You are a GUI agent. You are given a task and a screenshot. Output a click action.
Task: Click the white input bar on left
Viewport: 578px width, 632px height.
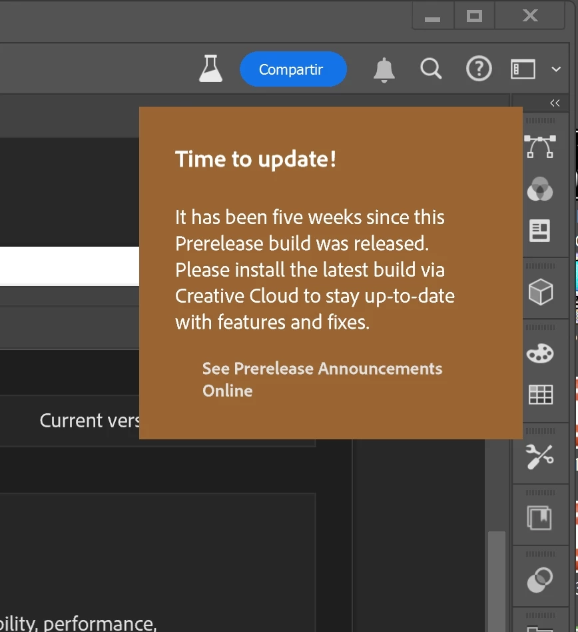click(69, 266)
